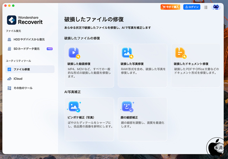Open HDDやデバイスから復元 in sidebar

(x=30, y=39)
